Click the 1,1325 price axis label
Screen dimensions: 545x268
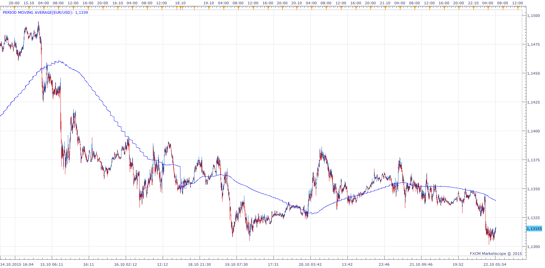pyautogui.click(x=533, y=218)
